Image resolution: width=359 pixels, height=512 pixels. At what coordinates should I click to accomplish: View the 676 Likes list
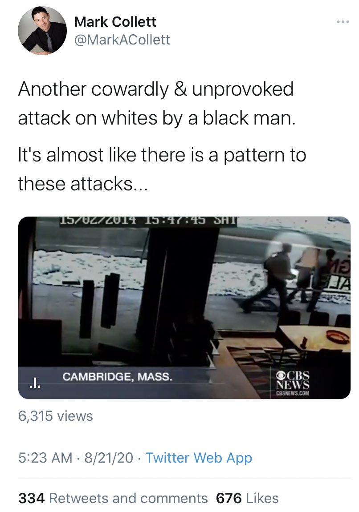247,498
